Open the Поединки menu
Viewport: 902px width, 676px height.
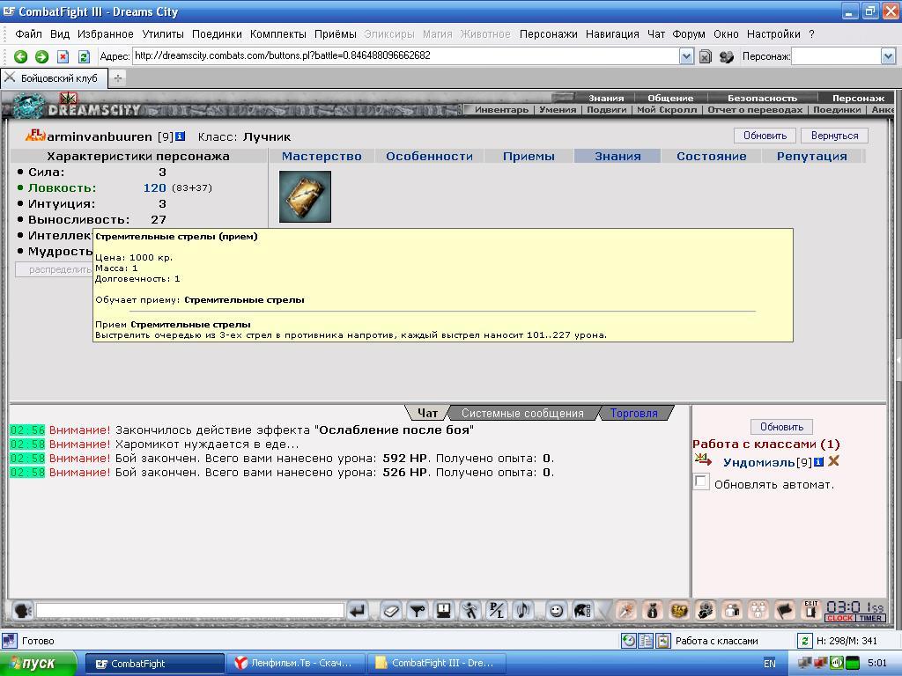coord(217,34)
